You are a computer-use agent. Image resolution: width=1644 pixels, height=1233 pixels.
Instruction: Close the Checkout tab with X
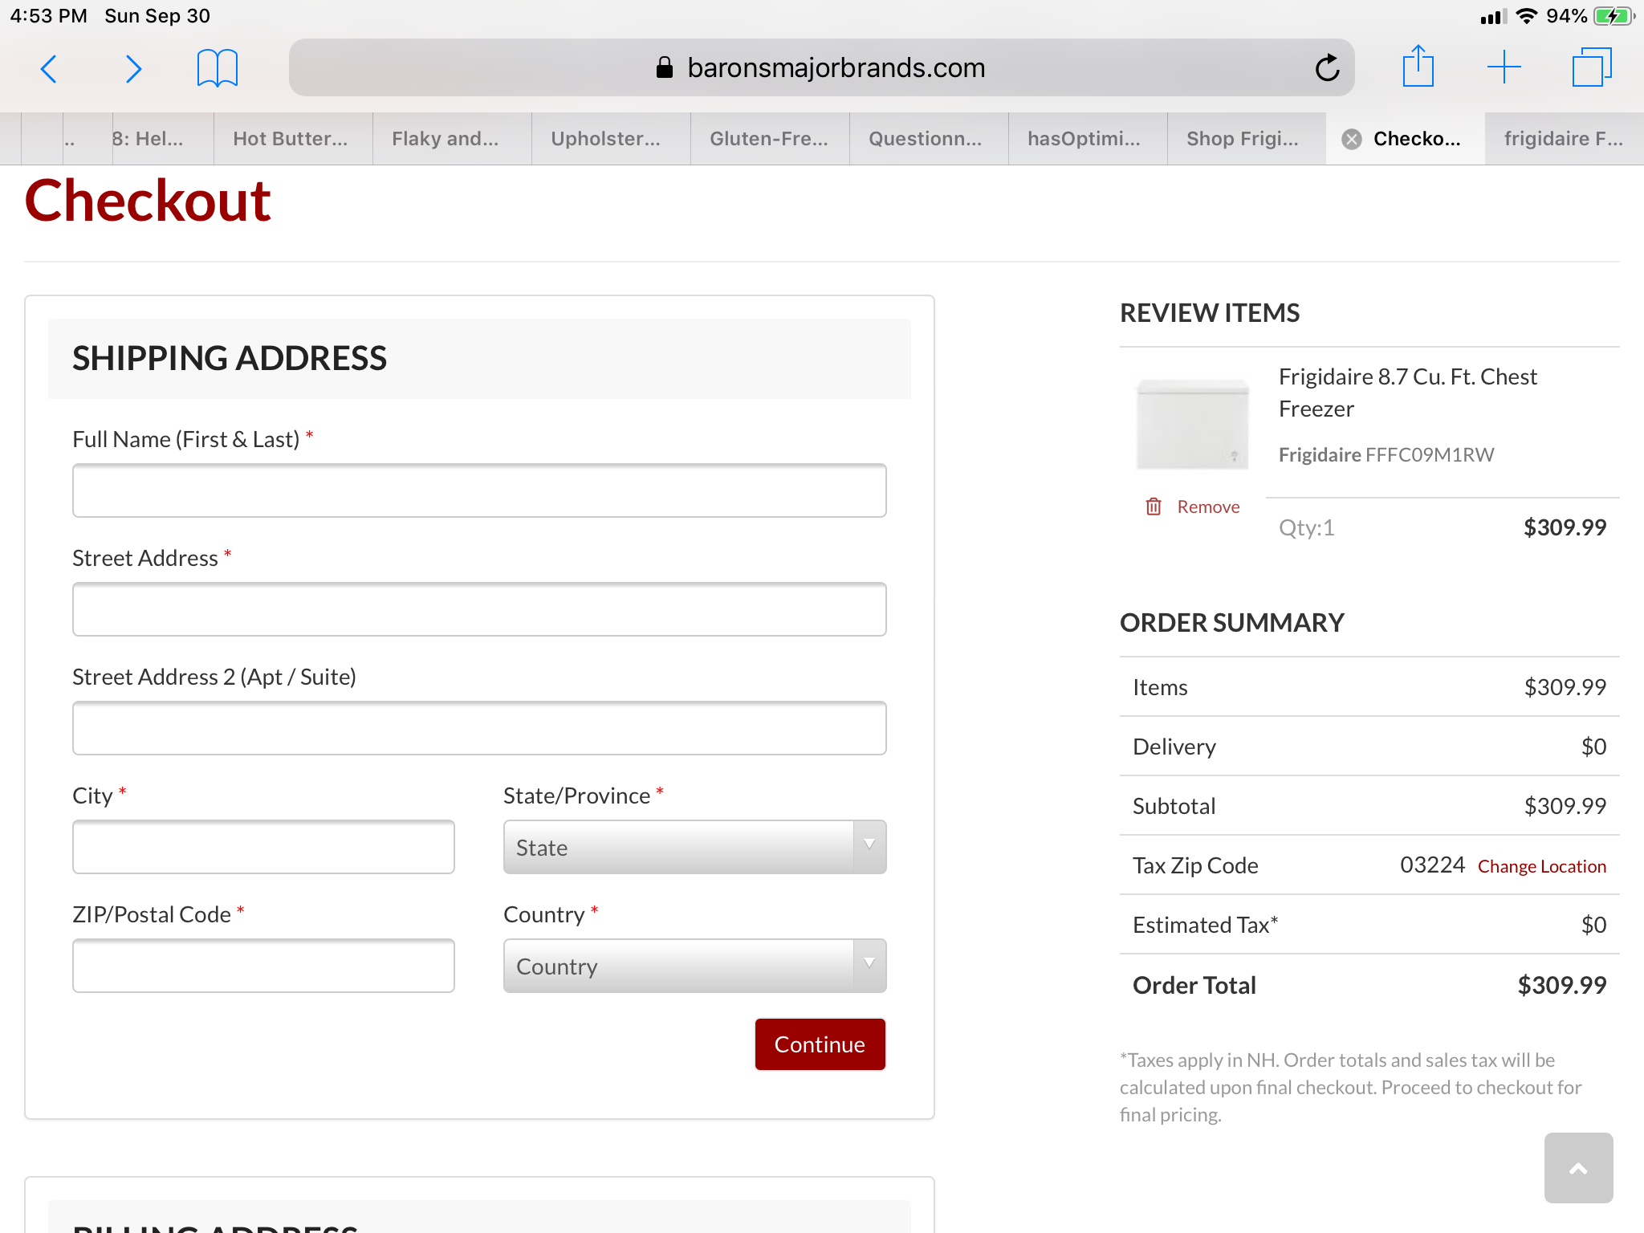point(1352,139)
